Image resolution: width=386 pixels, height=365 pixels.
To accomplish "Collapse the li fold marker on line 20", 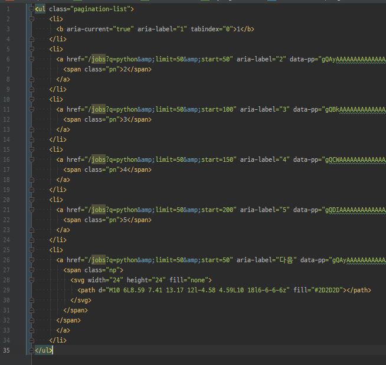I will [x=31, y=200].
